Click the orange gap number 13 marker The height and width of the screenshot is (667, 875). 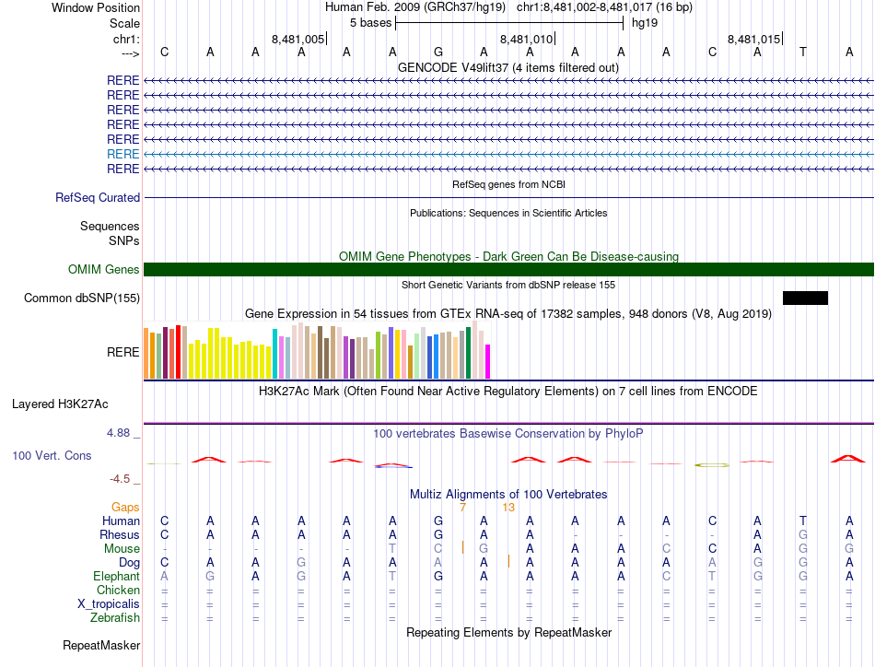[508, 508]
